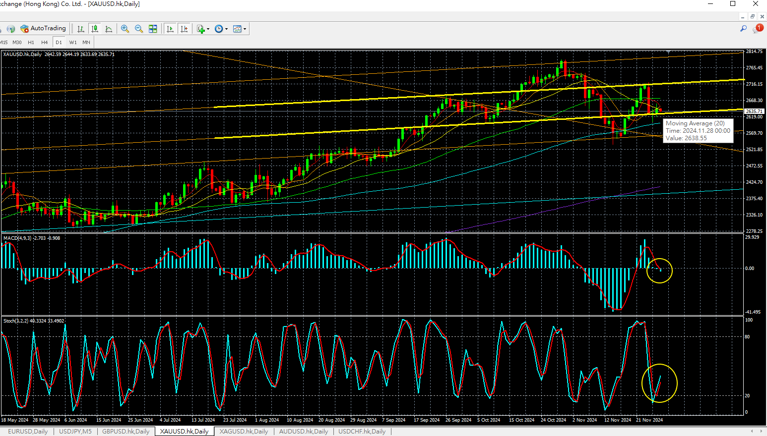Open the periodicity clock dropdown
The image size is (767, 436).
pyautogui.click(x=226, y=29)
